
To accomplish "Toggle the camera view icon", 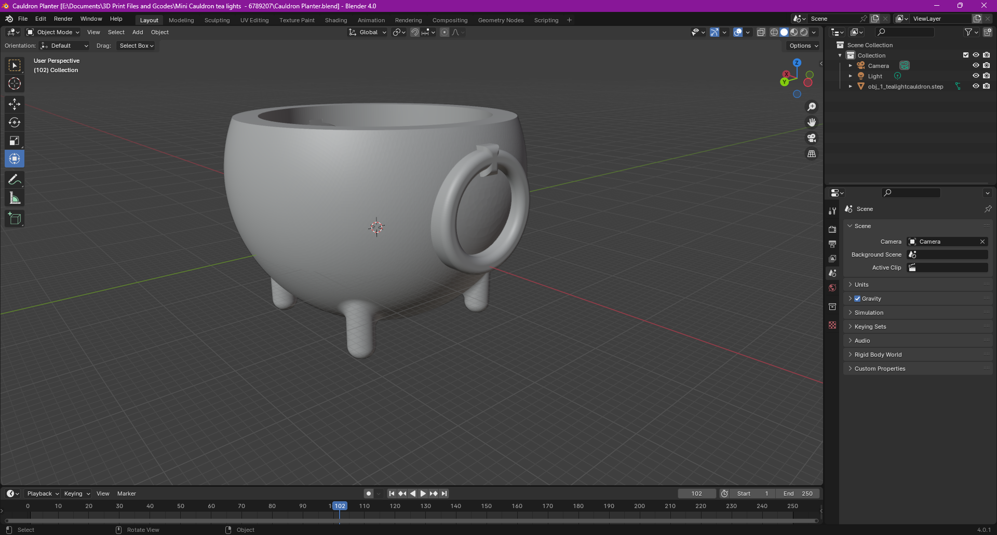I will [x=812, y=138].
